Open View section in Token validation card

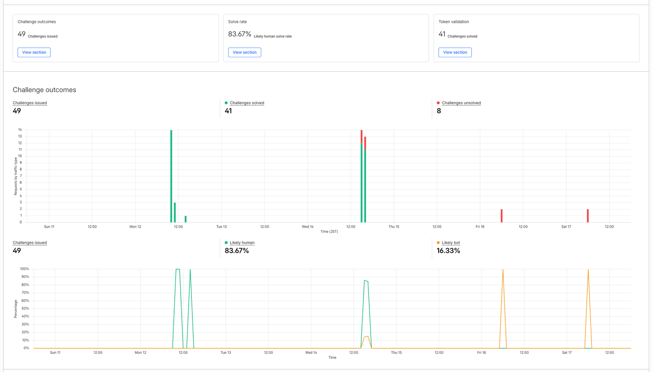point(455,52)
